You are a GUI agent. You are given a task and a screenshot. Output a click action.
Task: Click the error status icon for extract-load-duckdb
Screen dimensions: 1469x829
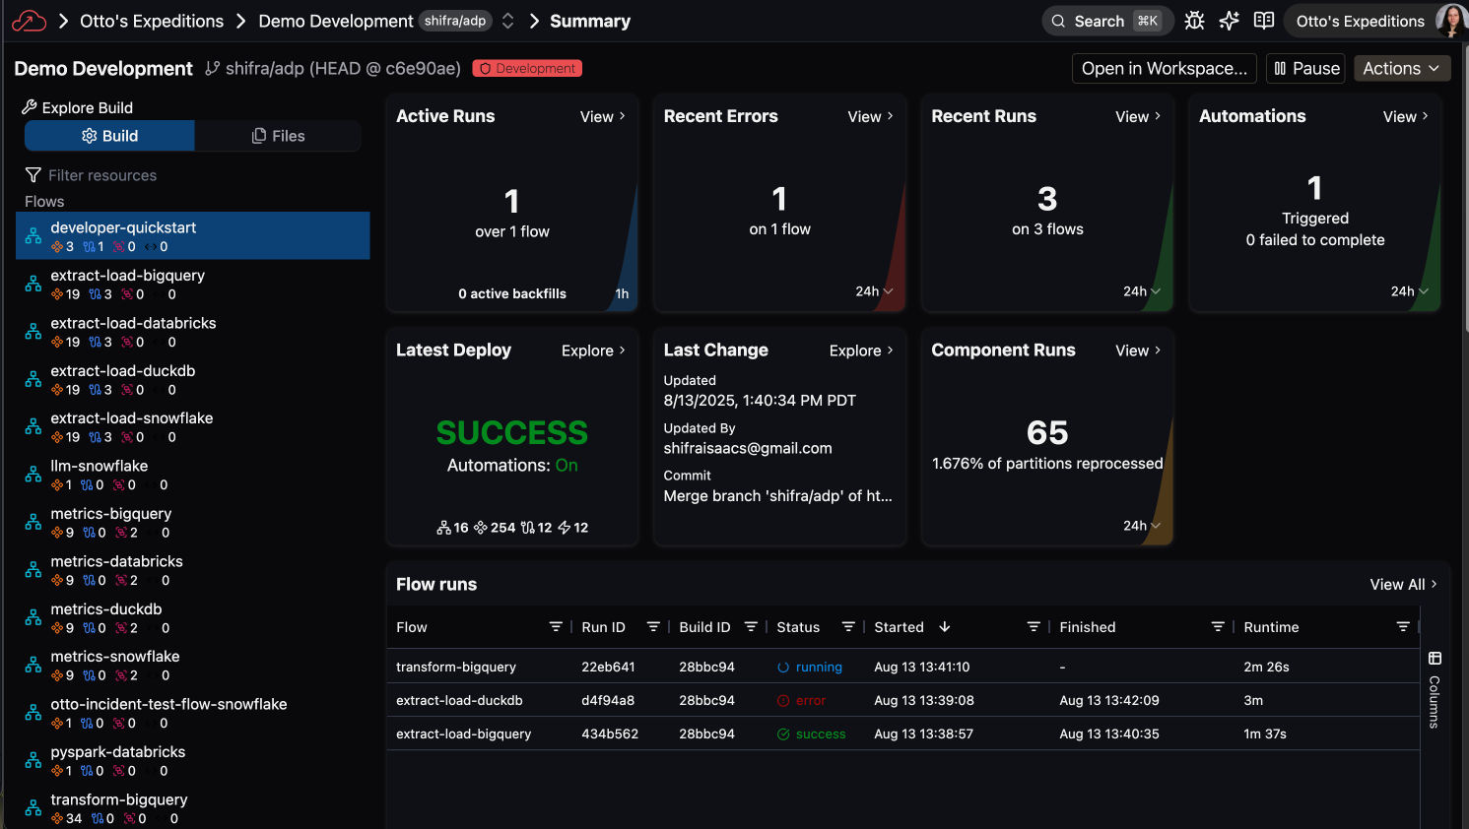tap(783, 701)
